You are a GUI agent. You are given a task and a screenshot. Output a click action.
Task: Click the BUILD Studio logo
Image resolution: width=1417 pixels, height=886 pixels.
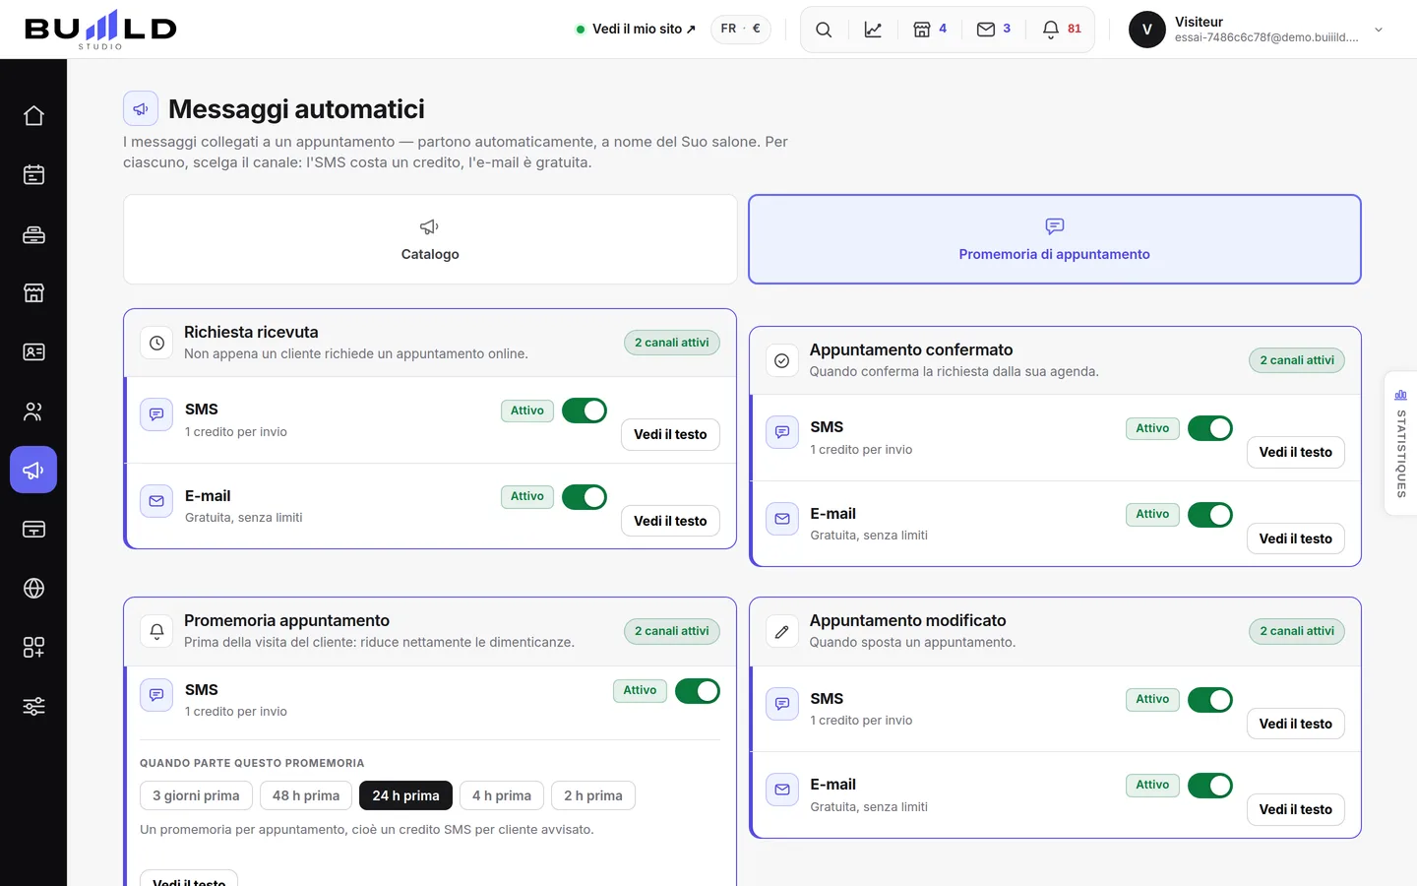100,29
